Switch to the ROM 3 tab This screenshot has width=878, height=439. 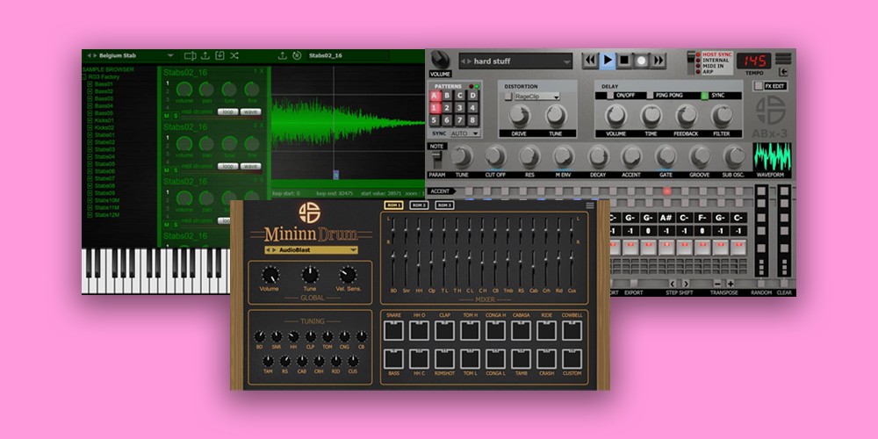tap(444, 205)
